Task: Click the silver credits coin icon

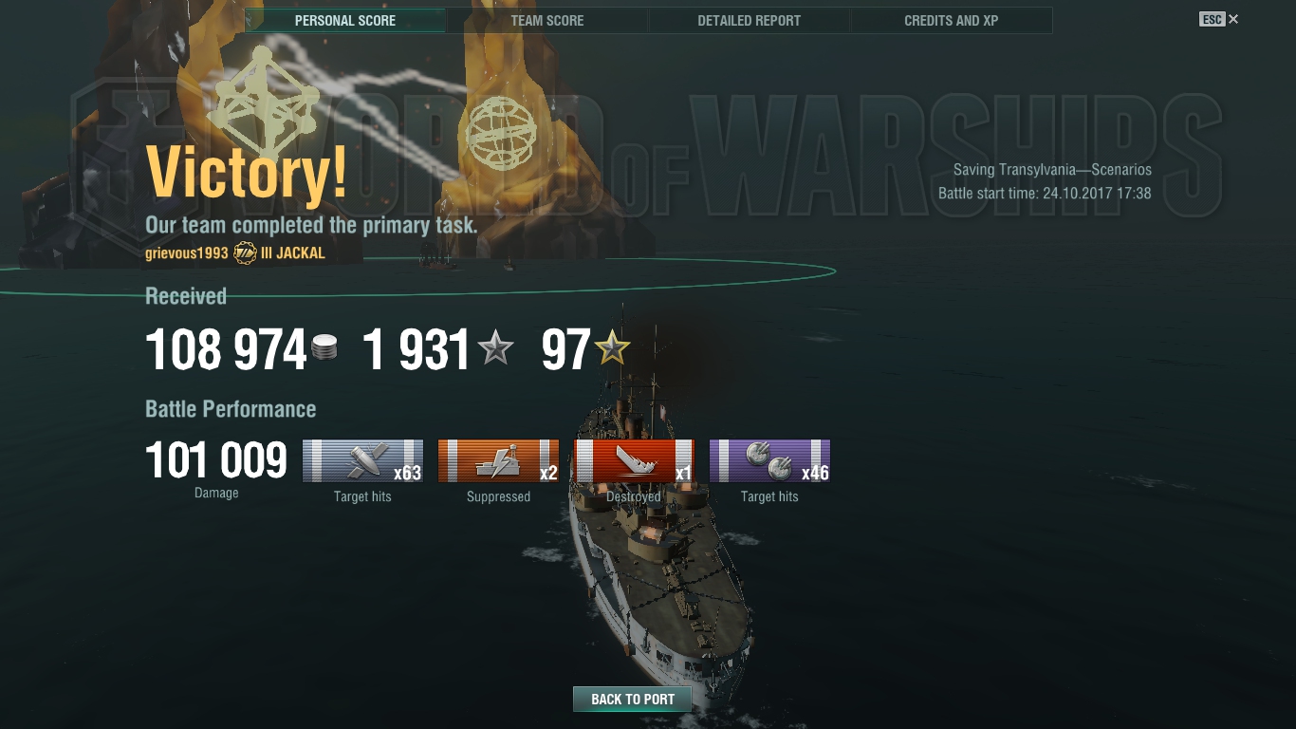Action: coord(324,348)
